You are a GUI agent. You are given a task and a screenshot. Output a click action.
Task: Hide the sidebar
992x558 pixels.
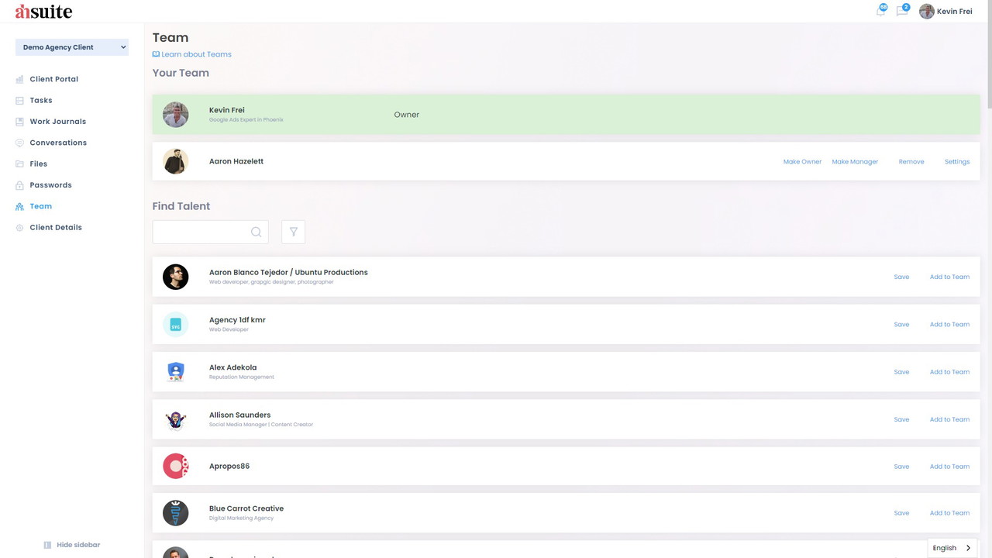pyautogui.click(x=72, y=545)
